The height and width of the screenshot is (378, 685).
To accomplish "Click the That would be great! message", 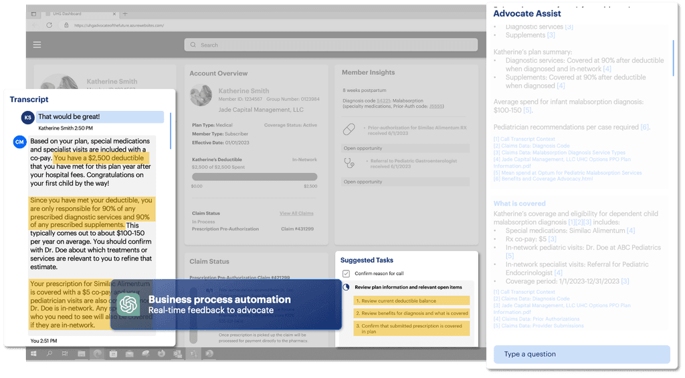I will click(x=100, y=117).
